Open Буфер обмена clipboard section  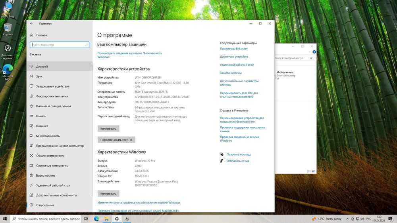coord(59,175)
